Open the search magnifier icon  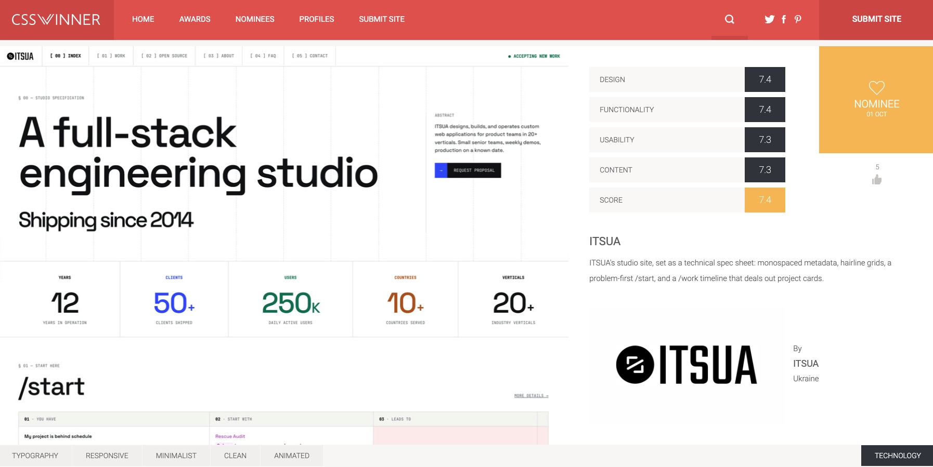pyautogui.click(x=730, y=19)
